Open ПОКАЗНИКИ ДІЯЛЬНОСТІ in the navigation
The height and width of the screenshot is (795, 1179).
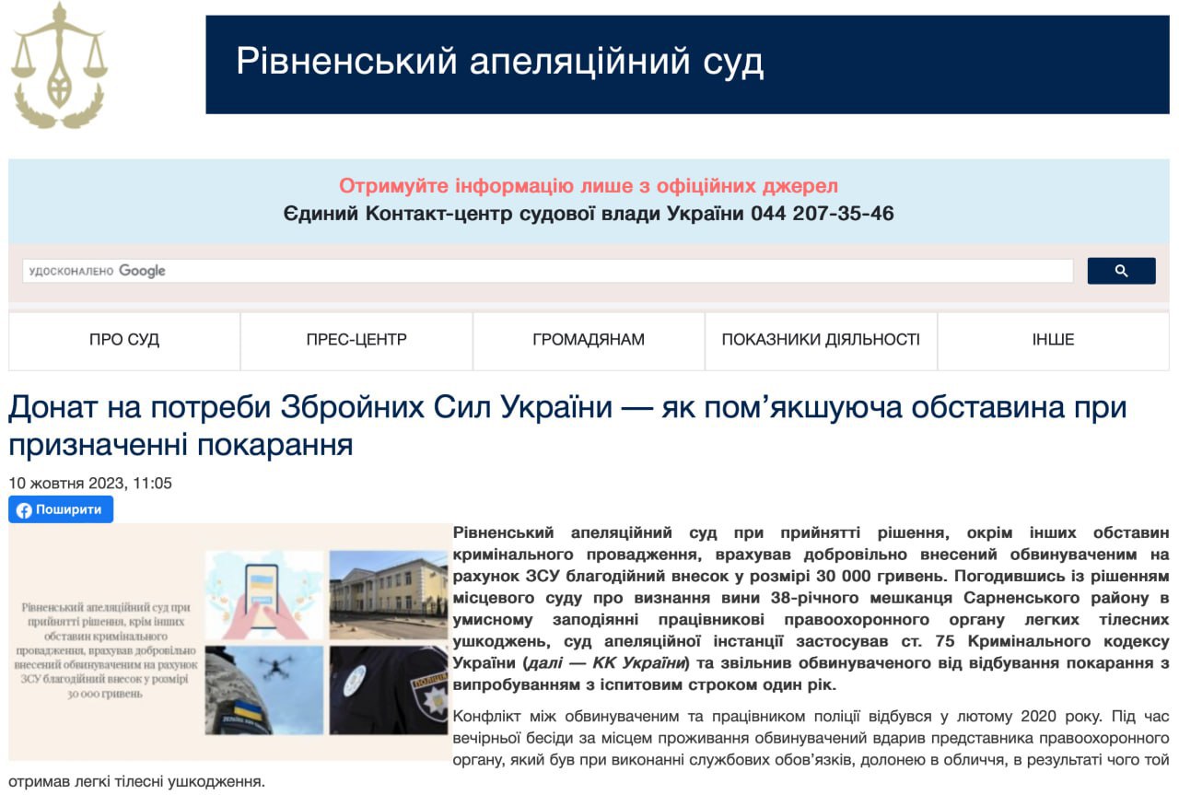821,340
